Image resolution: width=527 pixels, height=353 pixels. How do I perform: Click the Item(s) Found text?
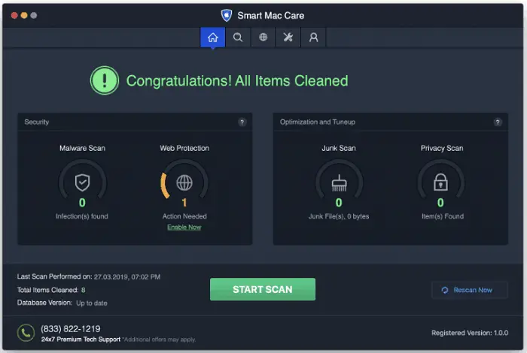(443, 216)
